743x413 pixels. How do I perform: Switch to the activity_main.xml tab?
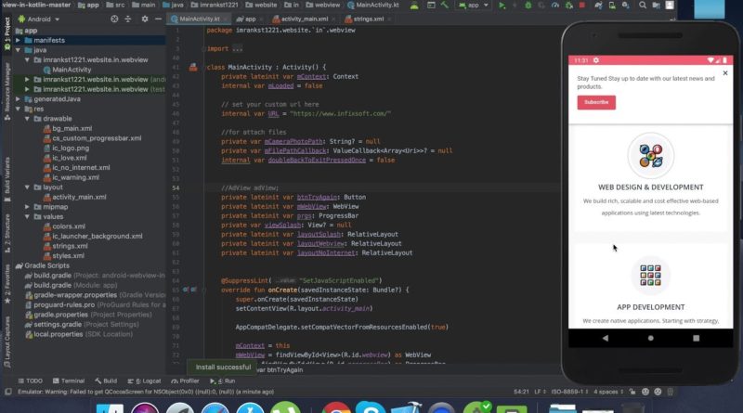pos(304,19)
